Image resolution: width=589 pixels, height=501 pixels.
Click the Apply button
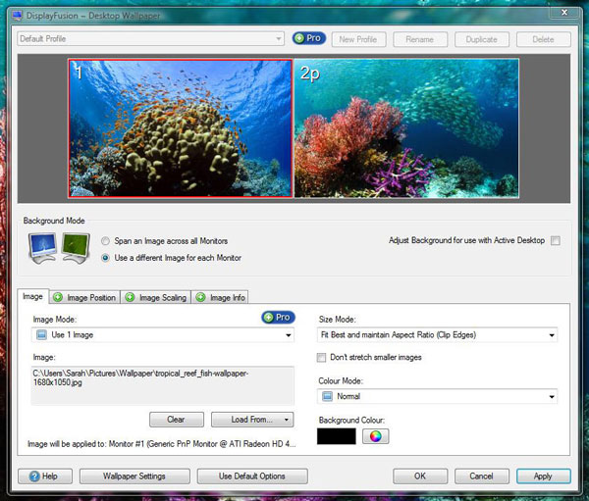pyautogui.click(x=543, y=476)
